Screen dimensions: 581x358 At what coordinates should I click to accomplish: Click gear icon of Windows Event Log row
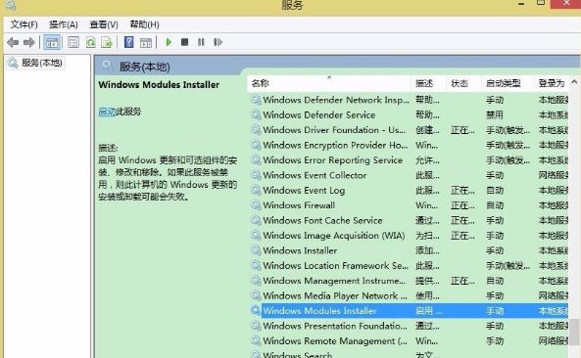256,191
